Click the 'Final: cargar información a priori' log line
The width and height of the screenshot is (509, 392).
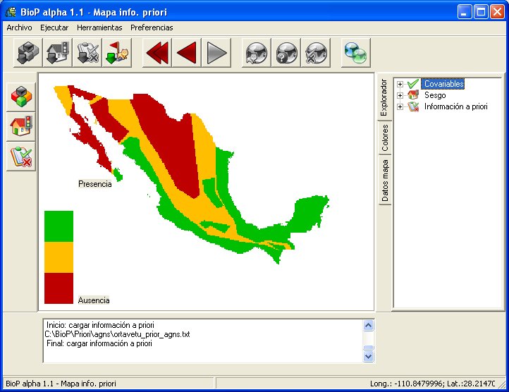pyautogui.click(x=99, y=343)
